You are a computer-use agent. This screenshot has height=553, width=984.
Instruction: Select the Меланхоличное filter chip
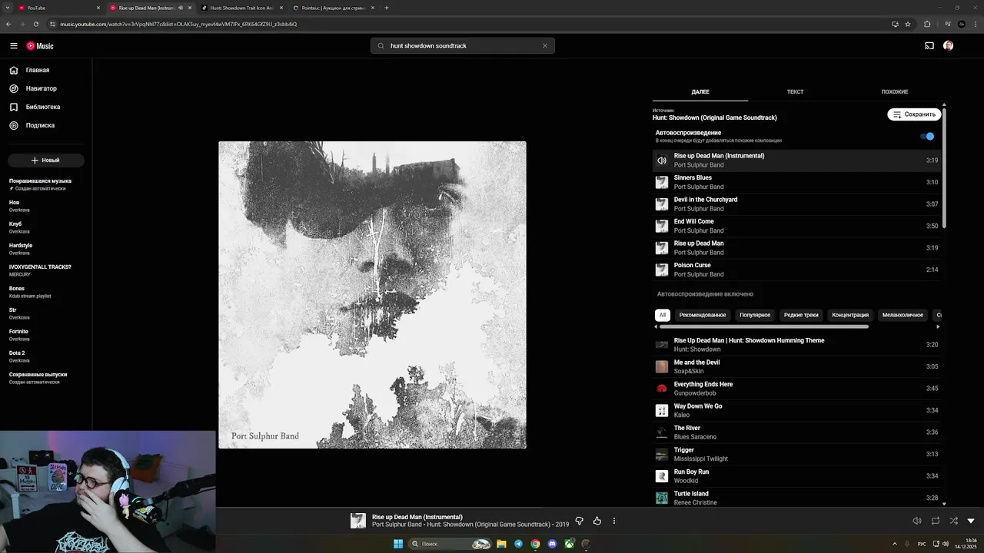pos(903,315)
